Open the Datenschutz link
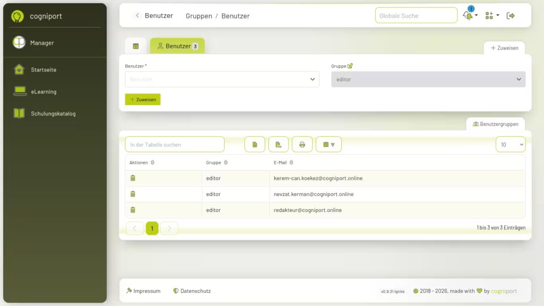This screenshot has width=544, height=306. (192, 291)
